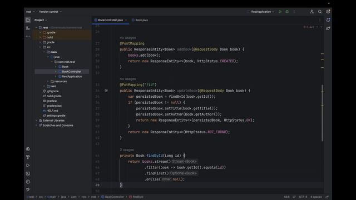Open the editor tabs options menu
The height and width of the screenshot is (200, 356).
(x=320, y=20)
